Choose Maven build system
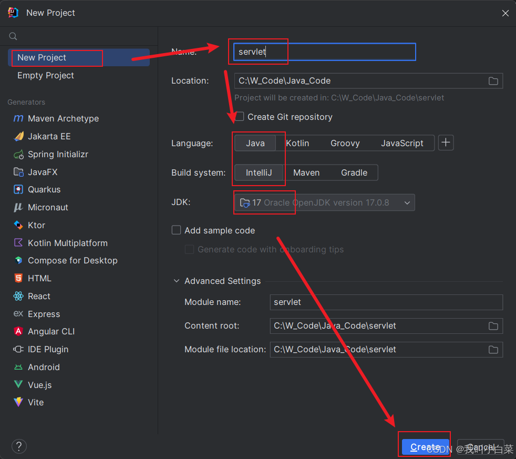516x459 pixels. click(x=306, y=172)
